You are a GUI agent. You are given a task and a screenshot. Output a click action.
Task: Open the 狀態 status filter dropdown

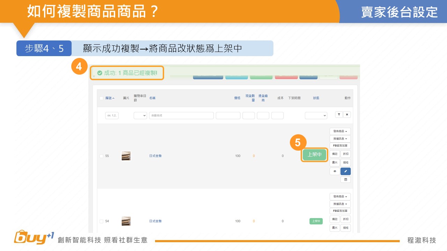(x=316, y=115)
